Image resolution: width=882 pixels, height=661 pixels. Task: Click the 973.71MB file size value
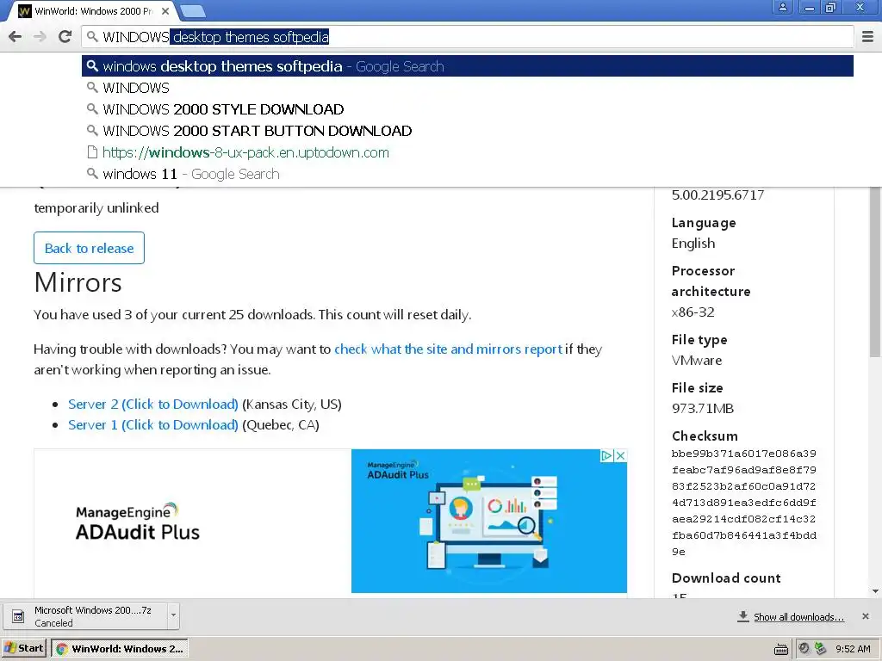pyautogui.click(x=703, y=409)
